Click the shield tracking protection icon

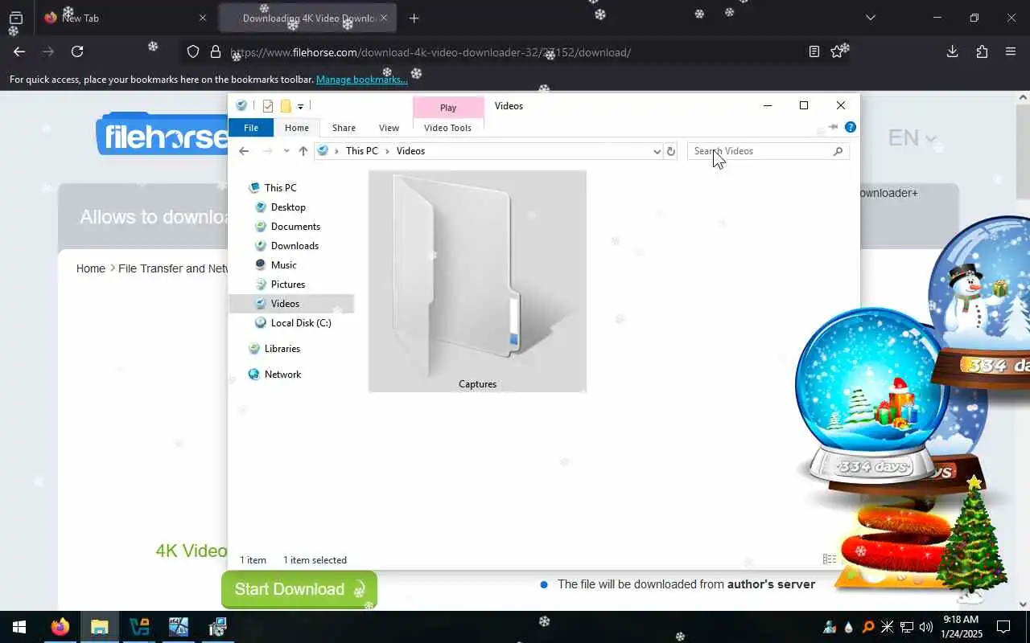tap(193, 51)
